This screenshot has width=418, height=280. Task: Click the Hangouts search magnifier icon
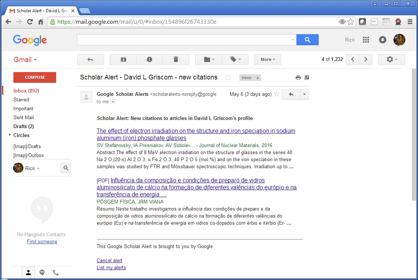pos(66,168)
